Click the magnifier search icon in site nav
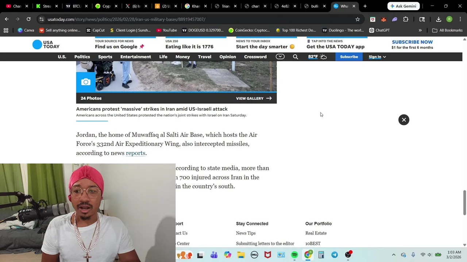Screen dimensions: 467x262 point(296,57)
